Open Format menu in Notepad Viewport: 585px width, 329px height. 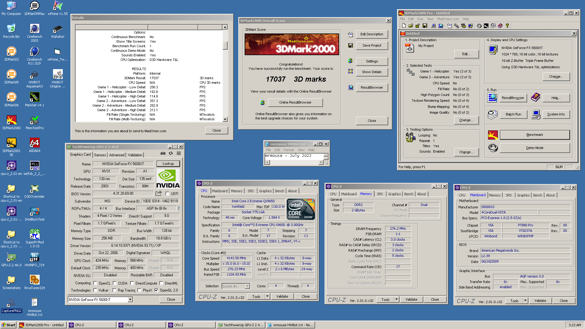[x=289, y=150]
